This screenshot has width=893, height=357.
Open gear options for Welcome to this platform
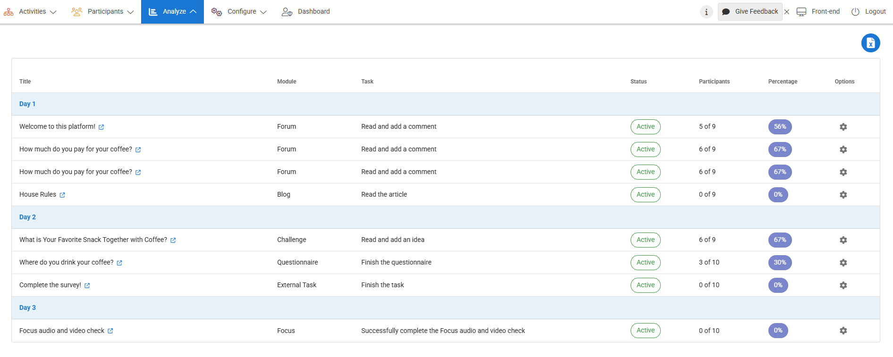[x=843, y=127]
